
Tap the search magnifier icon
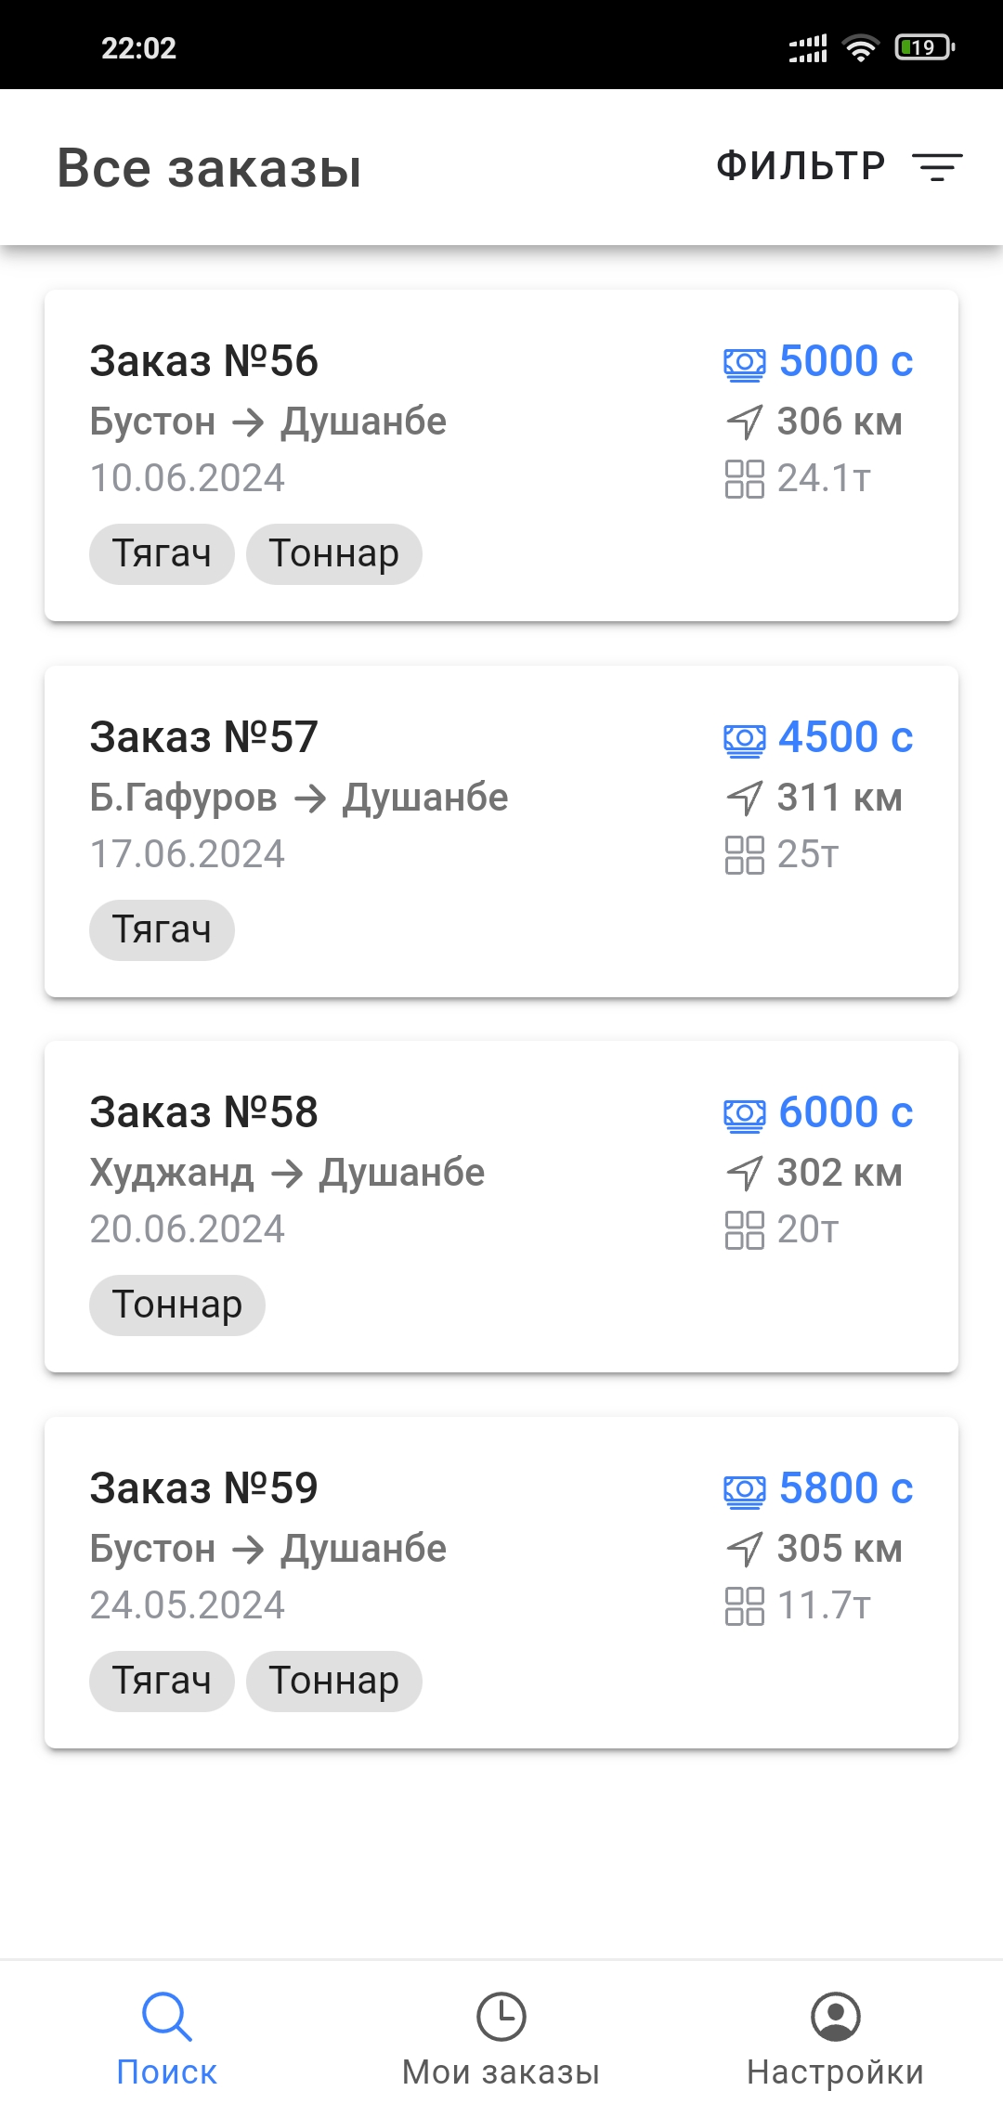click(167, 2017)
